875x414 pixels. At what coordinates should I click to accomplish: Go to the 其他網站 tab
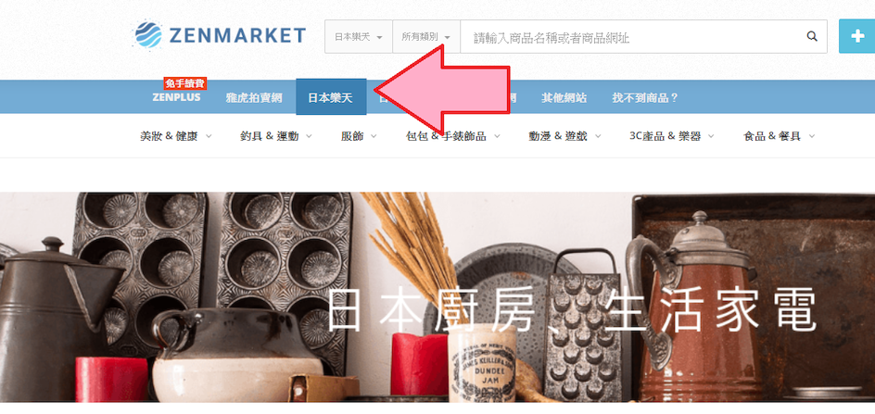(564, 97)
